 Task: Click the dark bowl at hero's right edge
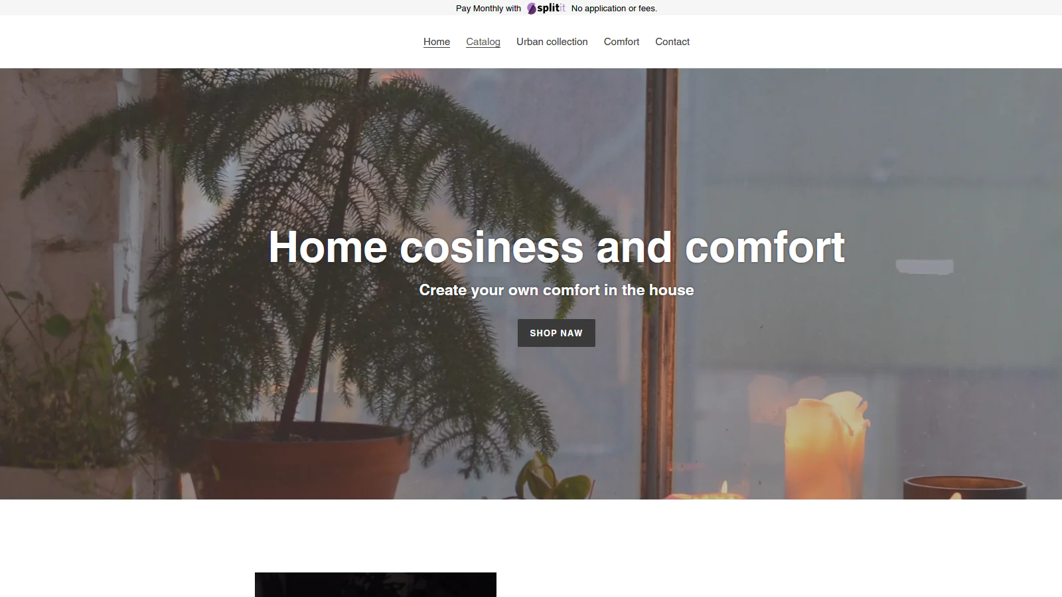point(964,488)
